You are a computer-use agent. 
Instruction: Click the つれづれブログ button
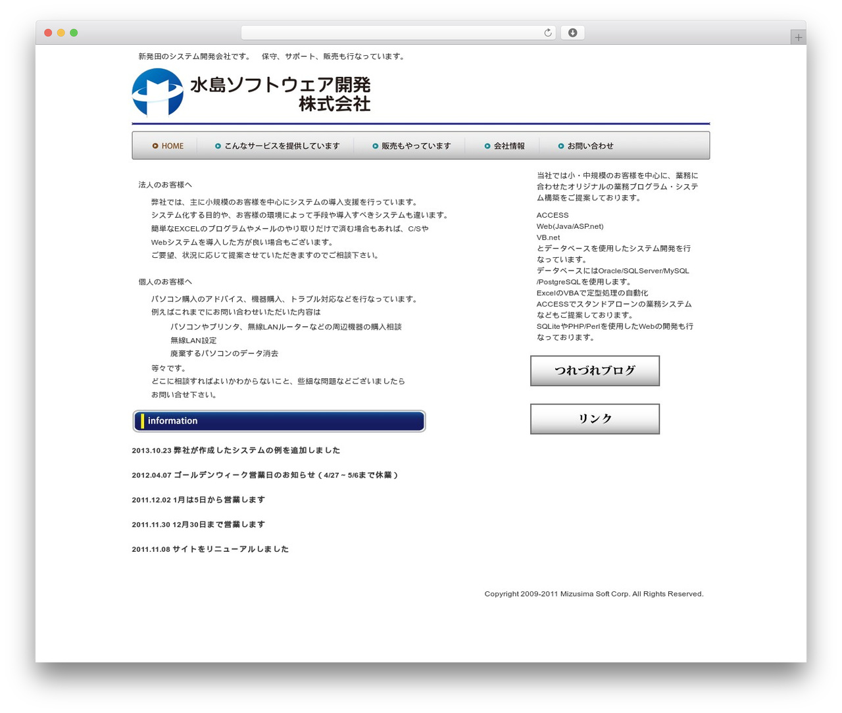coord(595,371)
